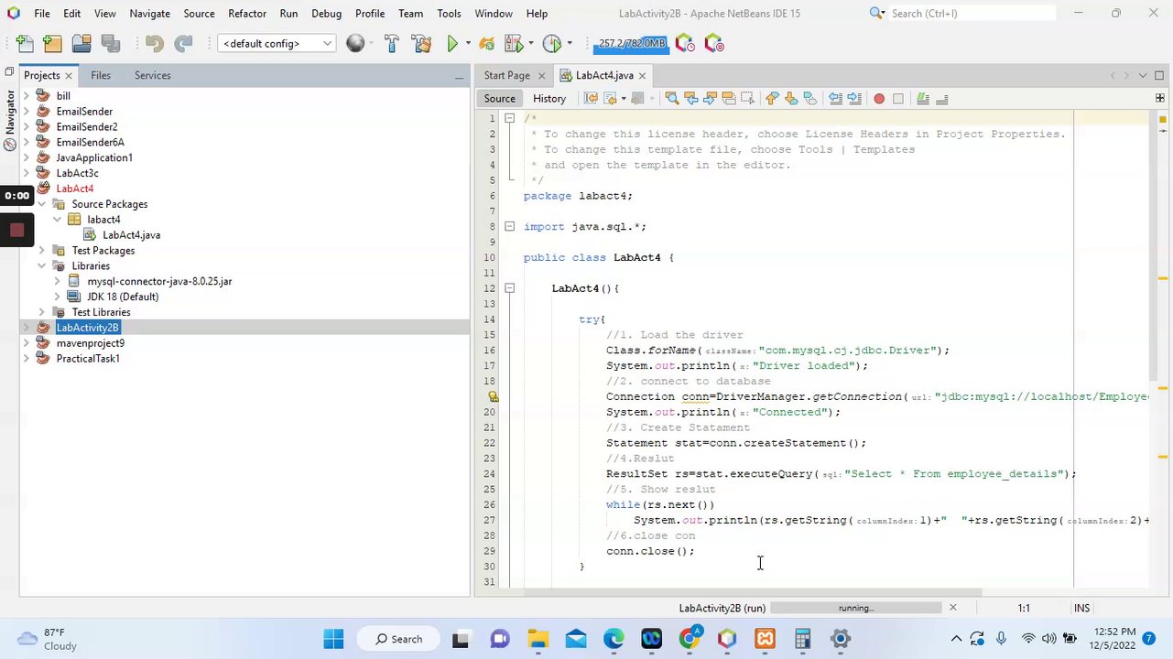Click the Profile Project toolbar icon
This screenshot has height=659, width=1173.
pos(551,44)
